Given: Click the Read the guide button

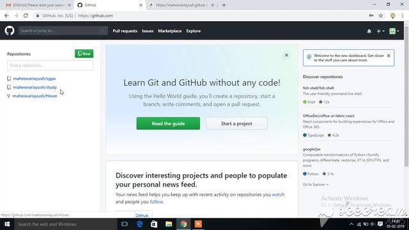Looking at the screenshot, I should (x=168, y=123).
